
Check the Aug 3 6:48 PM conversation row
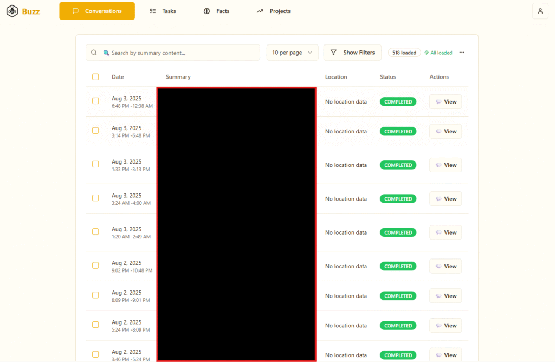tap(95, 101)
